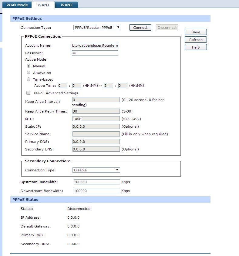The image size is (239, 256).
Task: Select the Time-based active mode
Action: (29, 79)
